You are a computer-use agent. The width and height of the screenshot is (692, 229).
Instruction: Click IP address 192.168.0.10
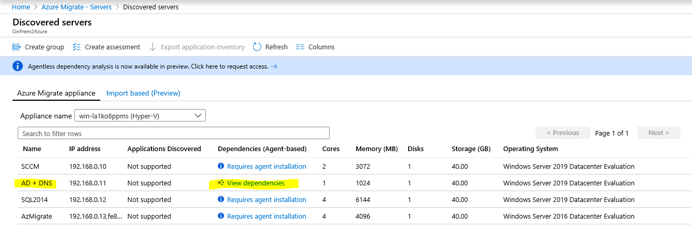(x=89, y=166)
